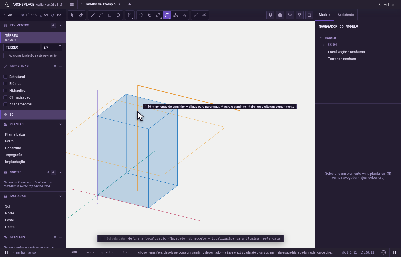Click the undo arrow icon
Viewport: 401px width, 257px height.
(290, 15)
